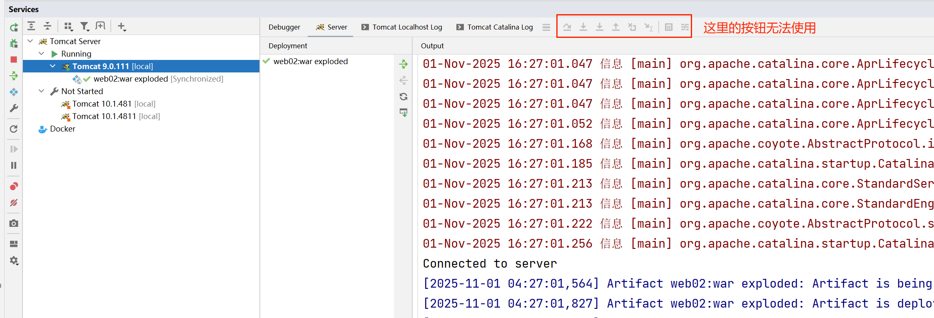The width and height of the screenshot is (934, 318).
Task: Switch to the Debugger tab
Action: tap(284, 27)
